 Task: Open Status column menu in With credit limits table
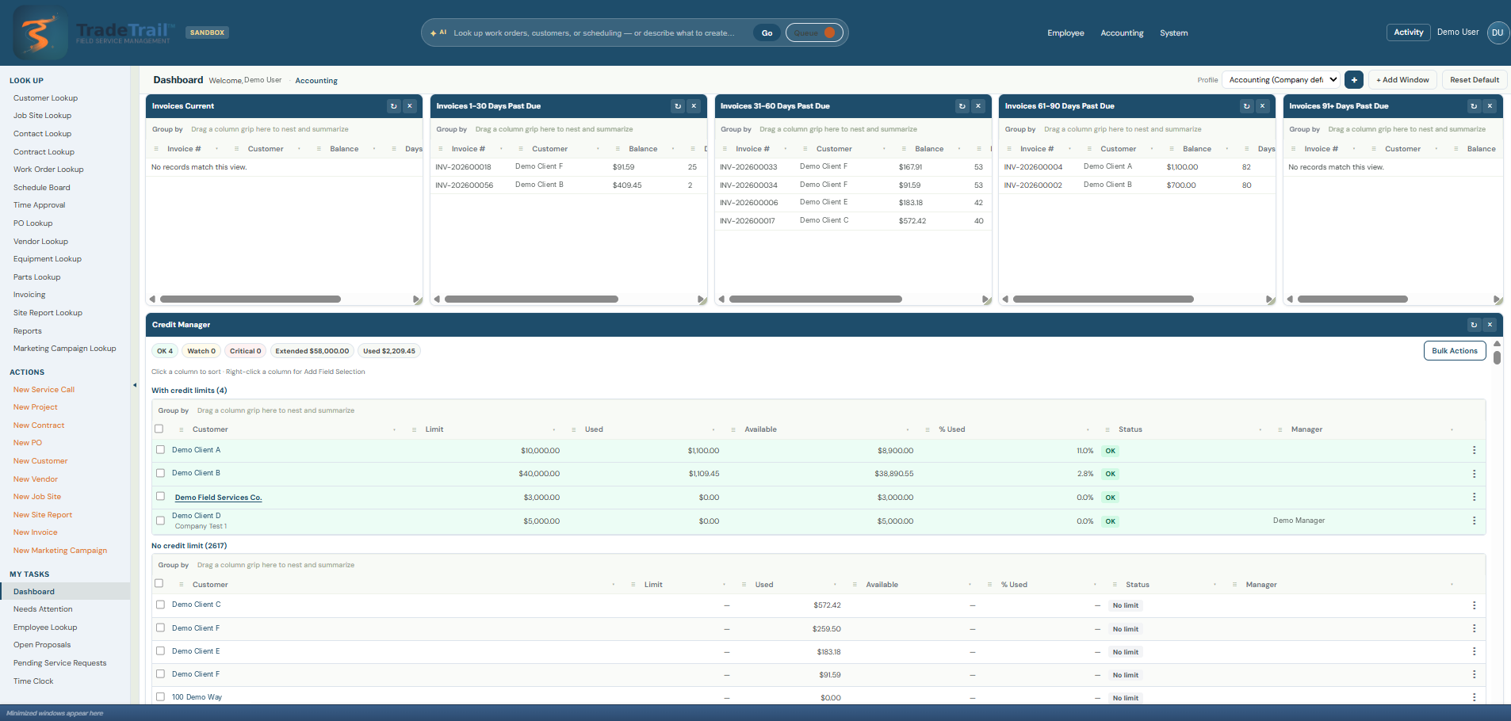point(1260,429)
